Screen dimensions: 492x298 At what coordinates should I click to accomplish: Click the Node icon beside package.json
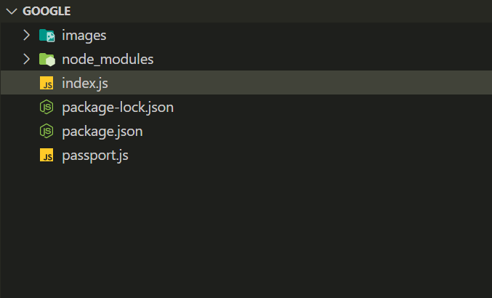(x=47, y=132)
